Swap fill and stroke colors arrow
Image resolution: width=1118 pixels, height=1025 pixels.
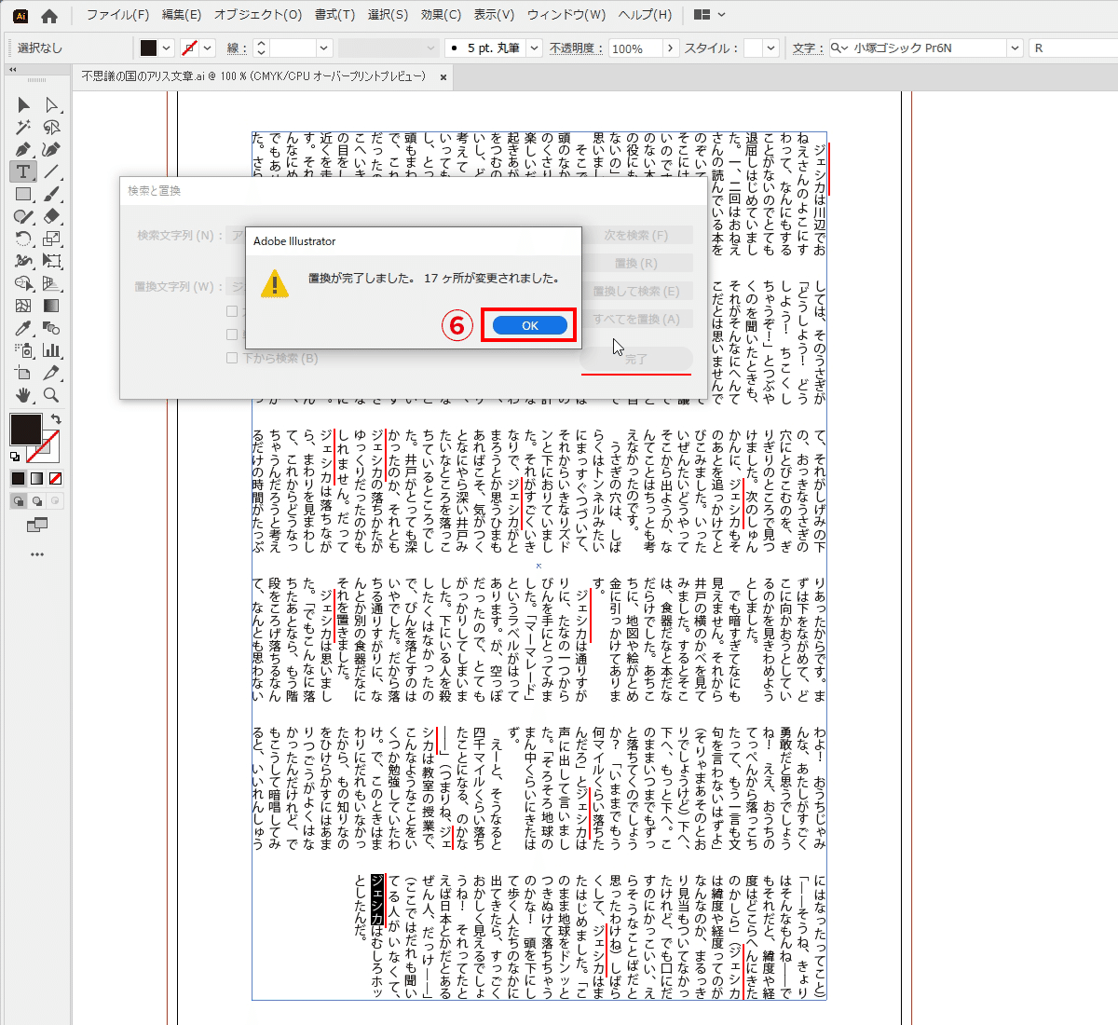[x=56, y=419]
